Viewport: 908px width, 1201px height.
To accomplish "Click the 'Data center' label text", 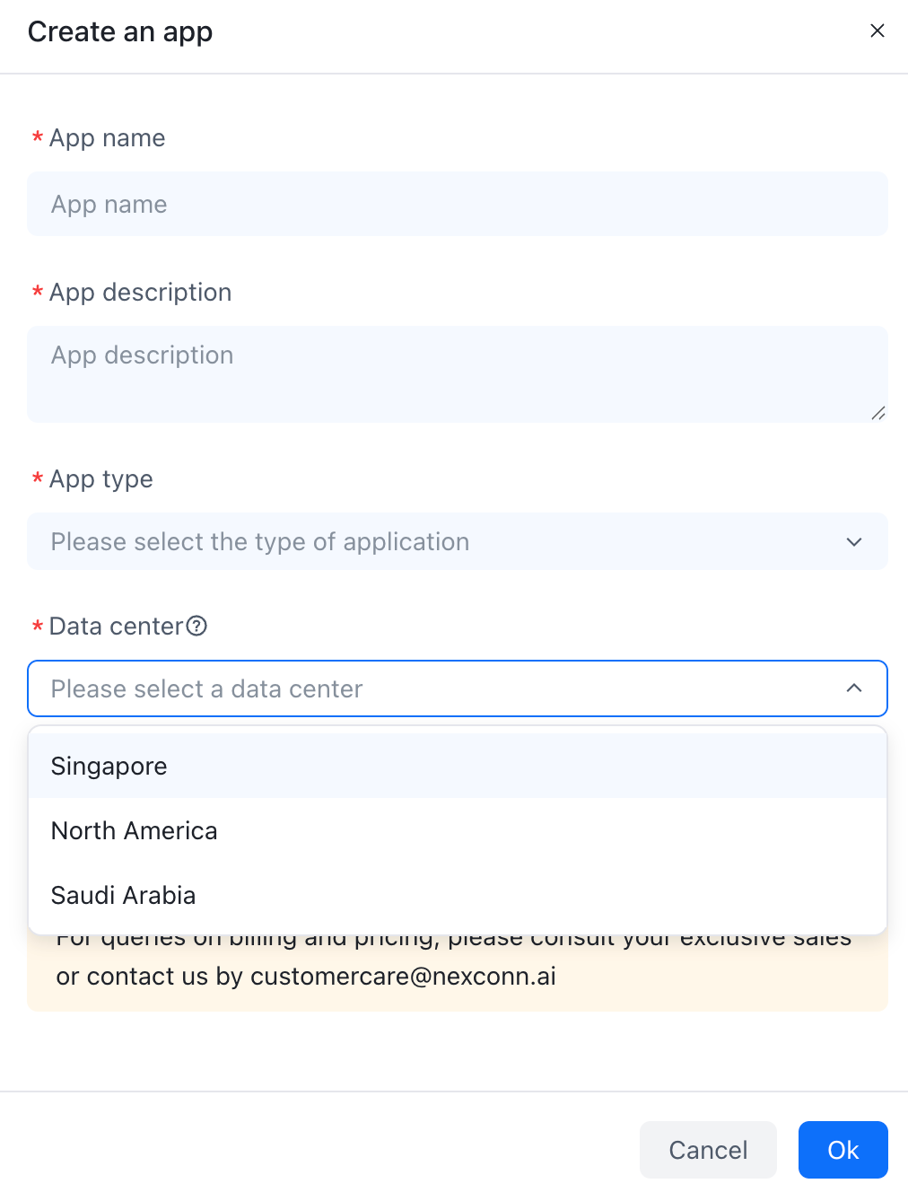I will [x=116, y=627].
